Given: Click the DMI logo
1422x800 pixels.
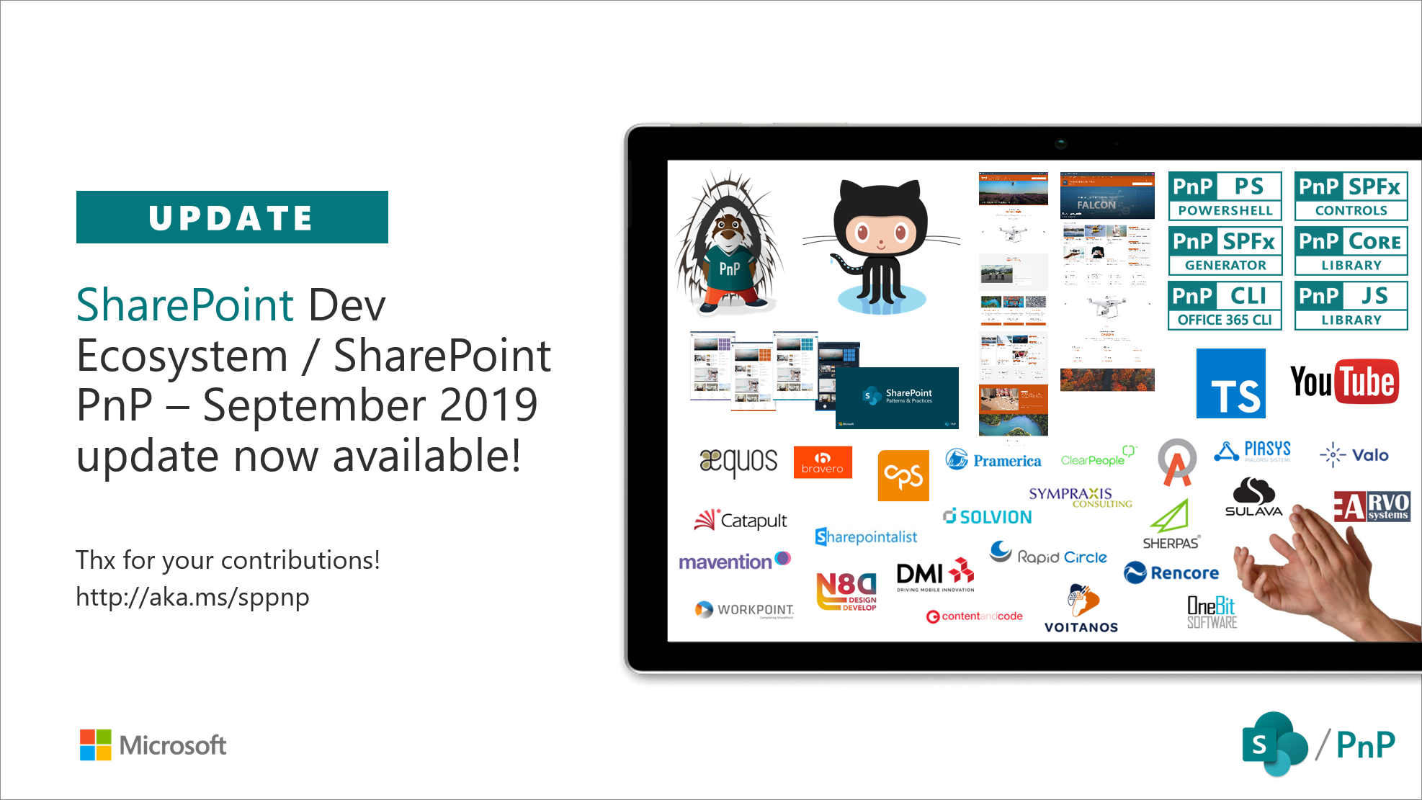Looking at the screenshot, I should [936, 575].
